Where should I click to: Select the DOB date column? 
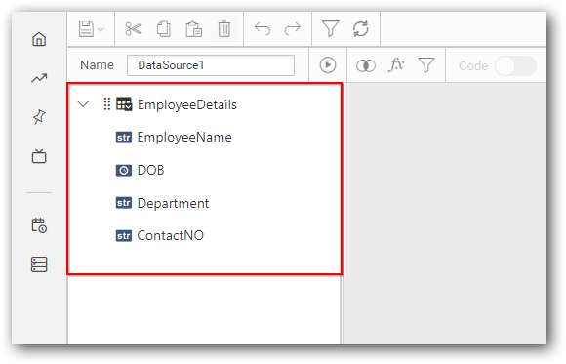click(x=150, y=170)
